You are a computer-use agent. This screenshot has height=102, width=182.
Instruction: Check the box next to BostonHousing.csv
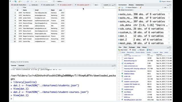tap(119, 61)
